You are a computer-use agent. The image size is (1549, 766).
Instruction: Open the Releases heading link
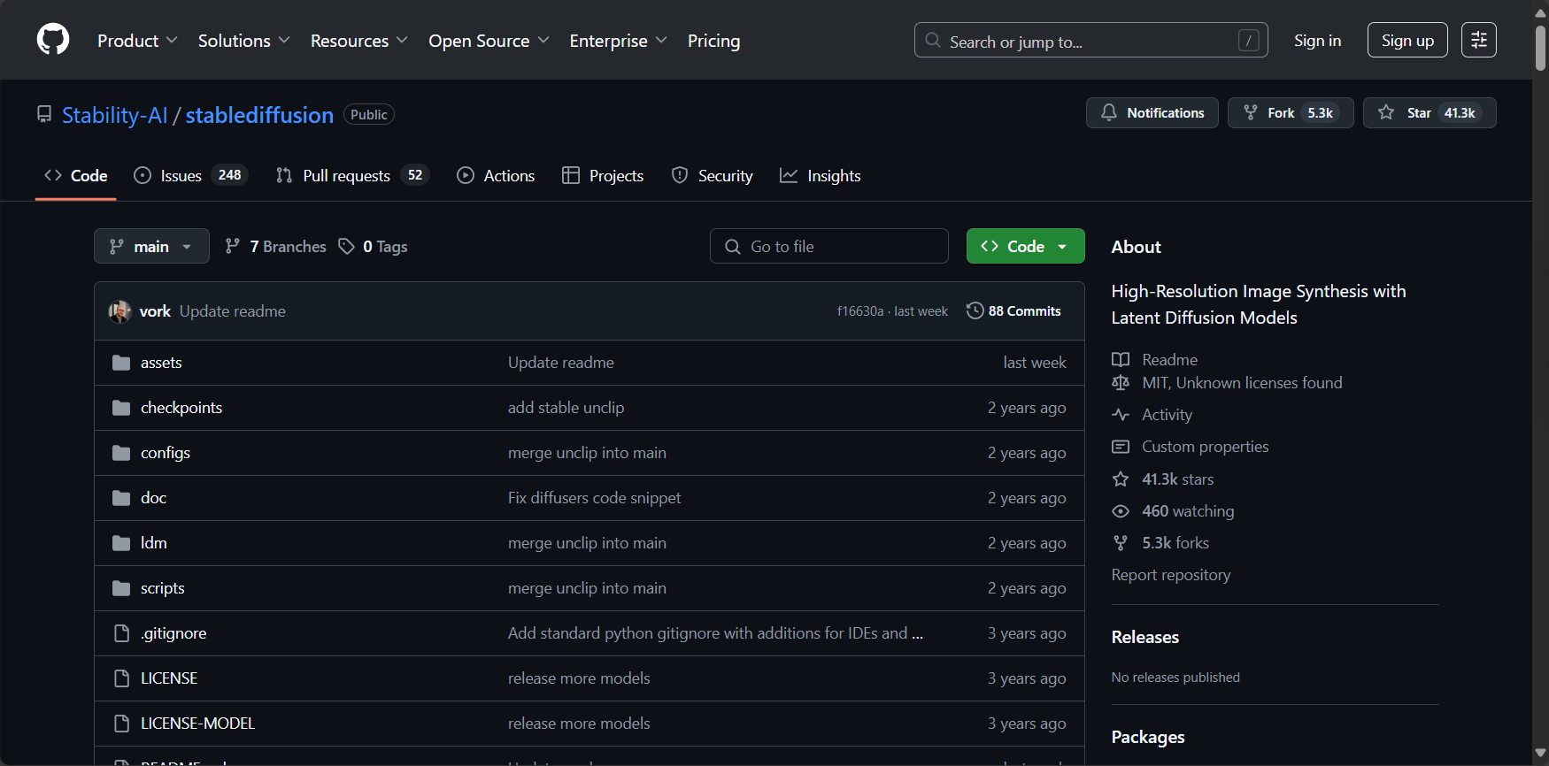tap(1145, 637)
